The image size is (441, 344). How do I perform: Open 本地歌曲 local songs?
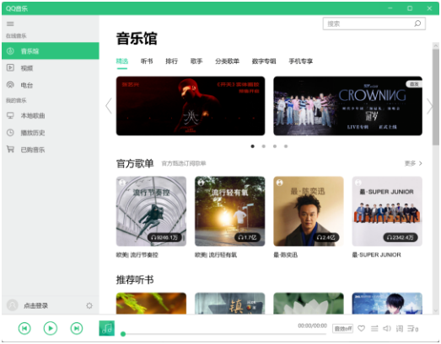pos(51,115)
